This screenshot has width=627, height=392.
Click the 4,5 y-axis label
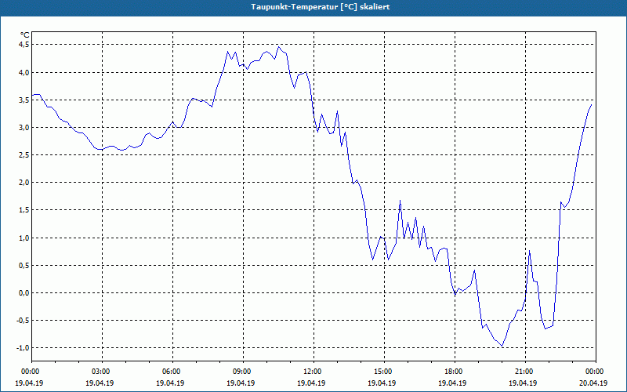click(x=24, y=45)
